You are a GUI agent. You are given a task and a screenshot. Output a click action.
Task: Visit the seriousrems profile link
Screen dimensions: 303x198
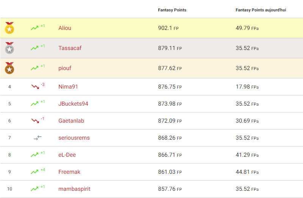pos(74,138)
